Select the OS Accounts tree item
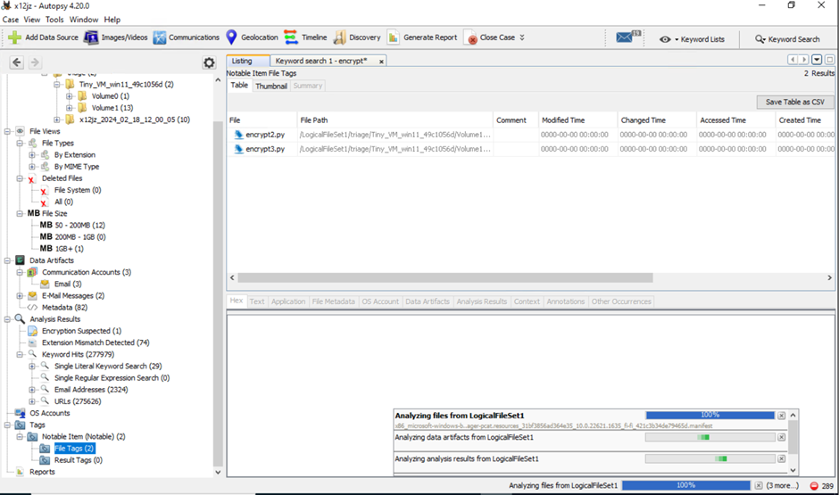This screenshot has width=839, height=495. [49, 413]
